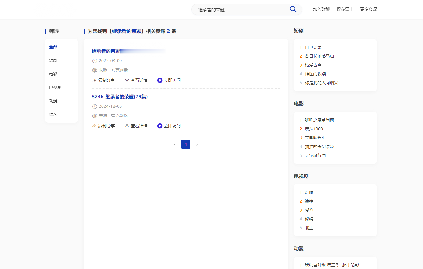Select the 全部 filter option
Screen dimensions: 423x269
[x=53, y=47]
